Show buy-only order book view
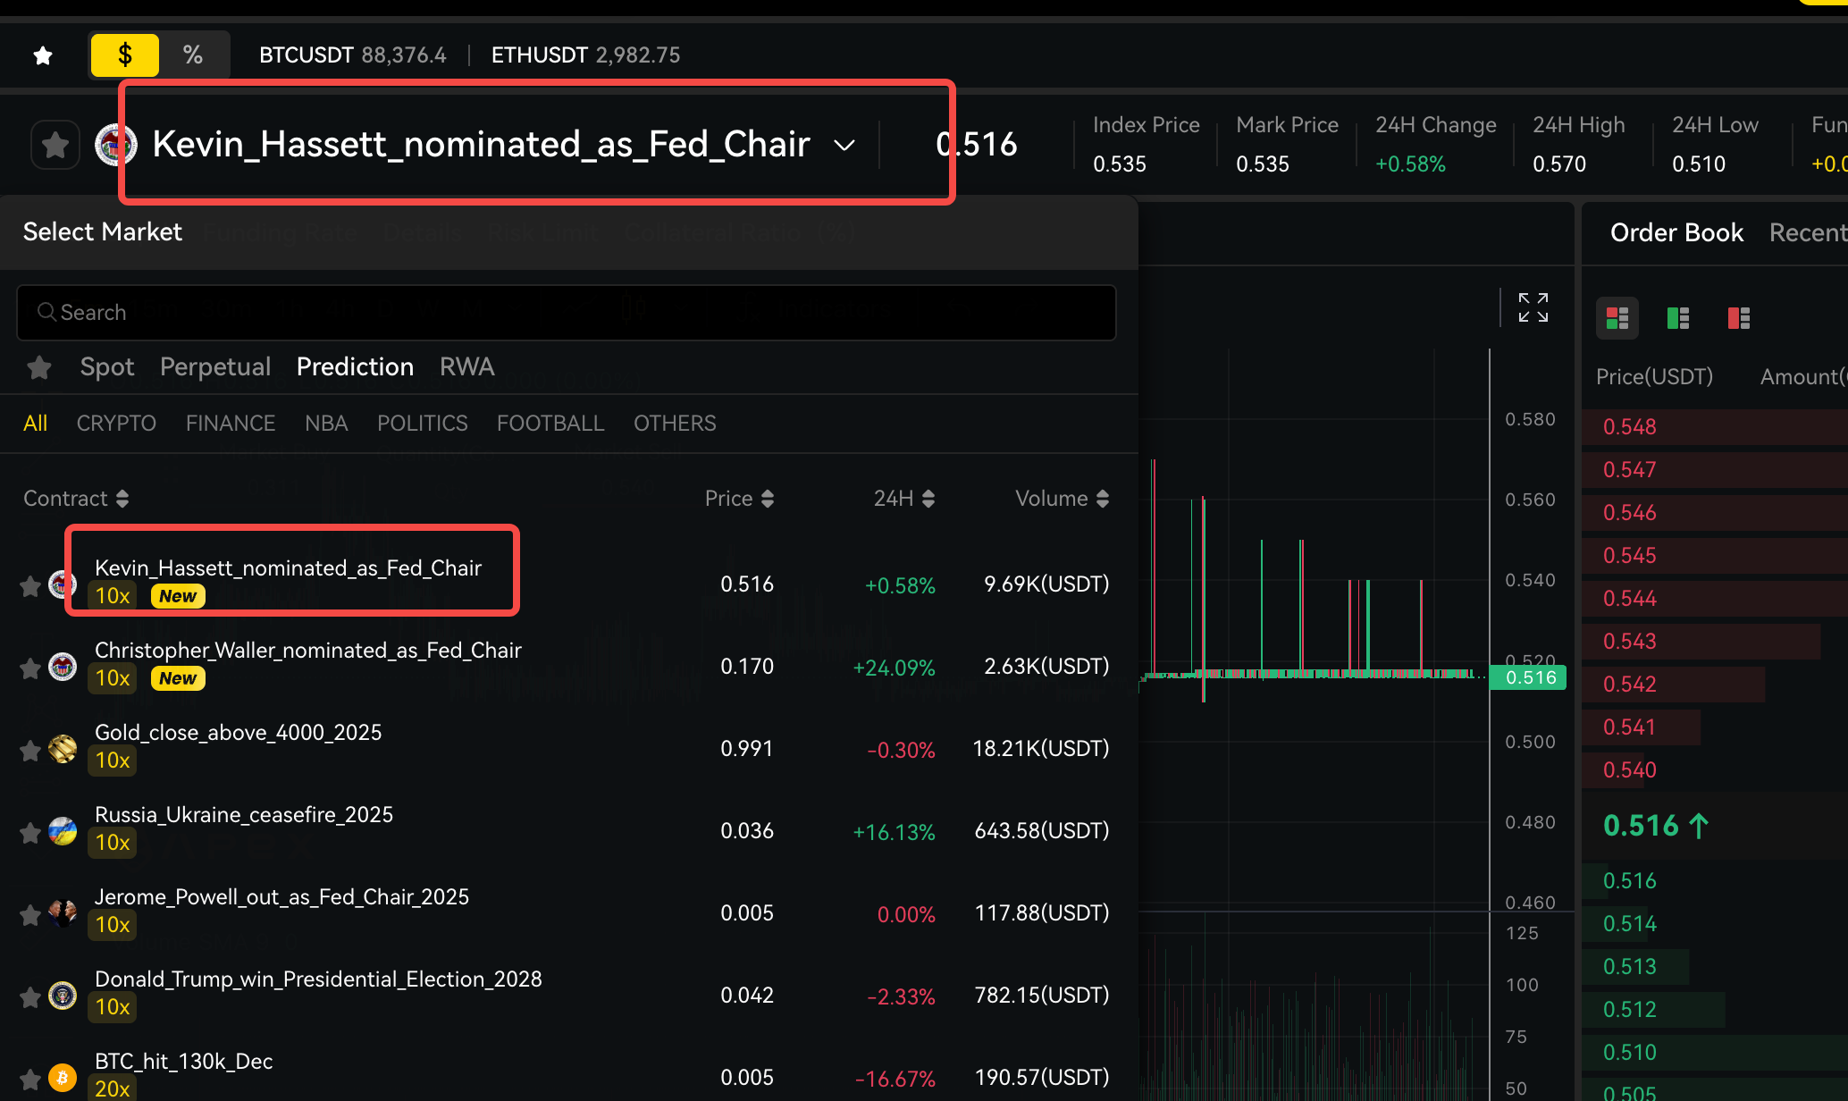This screenshot has width=1848, height=1101. point(1677,318)
